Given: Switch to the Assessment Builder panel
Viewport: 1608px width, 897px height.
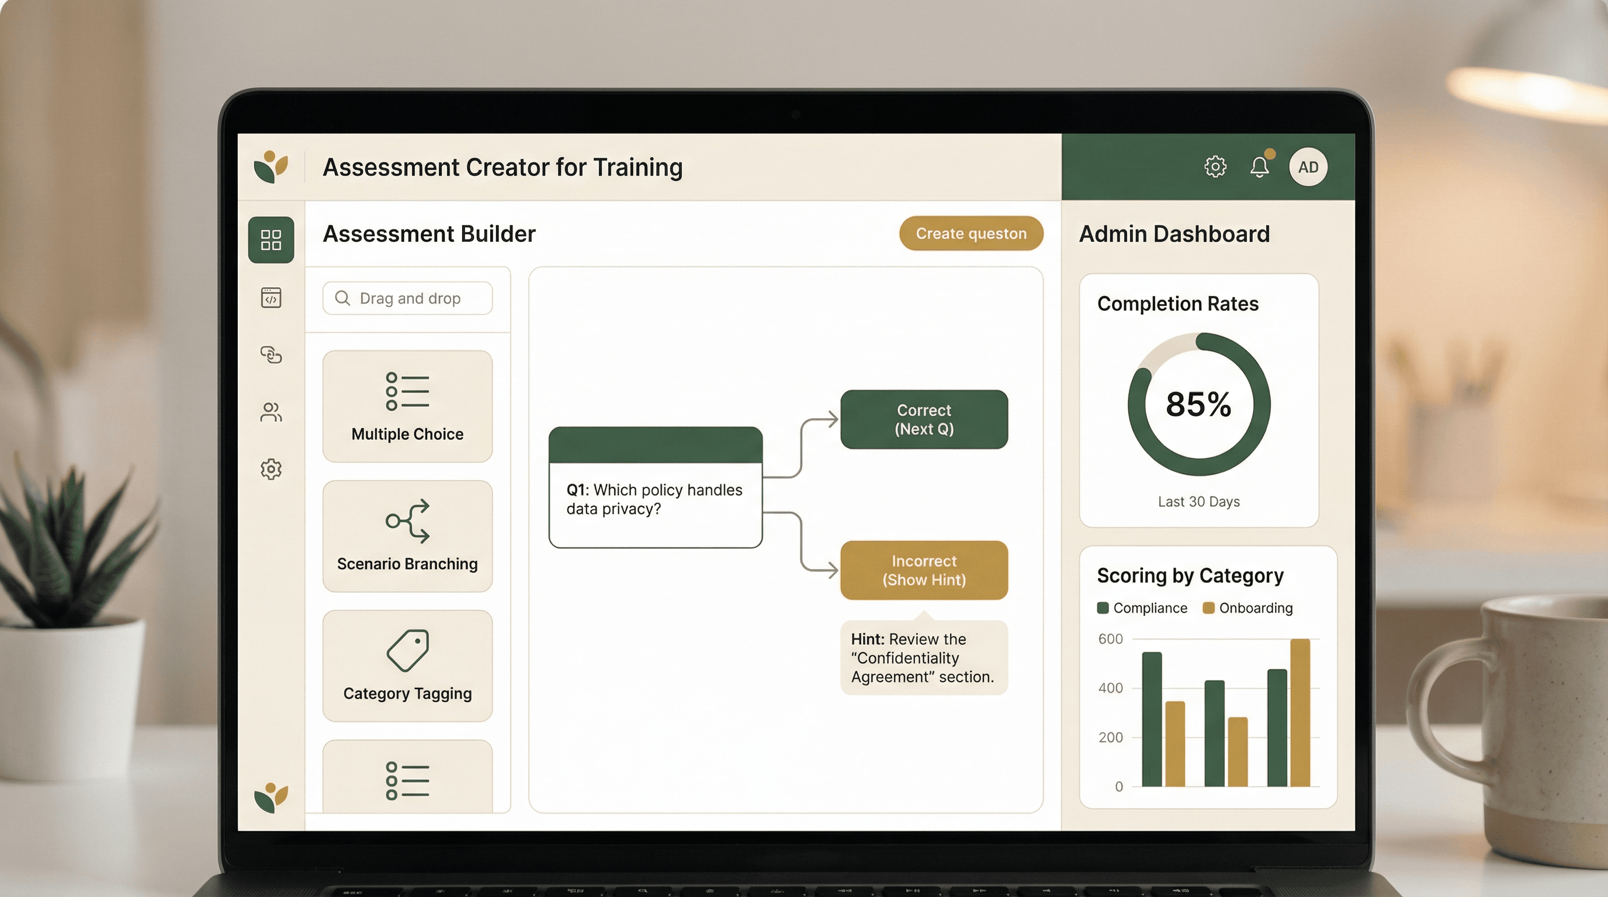Looking at the screenshot, I should 429,234.
